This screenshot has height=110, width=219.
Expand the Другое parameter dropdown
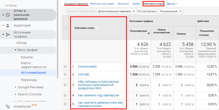click(x=172, y=4)
